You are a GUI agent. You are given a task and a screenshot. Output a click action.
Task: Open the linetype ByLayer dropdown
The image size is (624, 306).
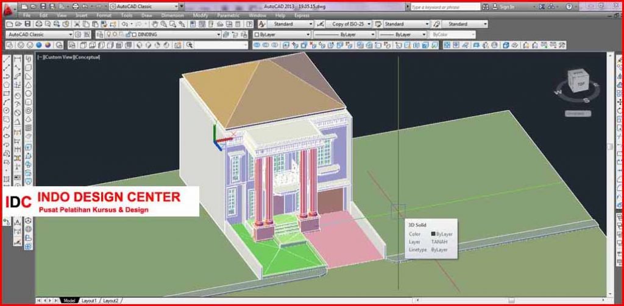click(373, 35)
